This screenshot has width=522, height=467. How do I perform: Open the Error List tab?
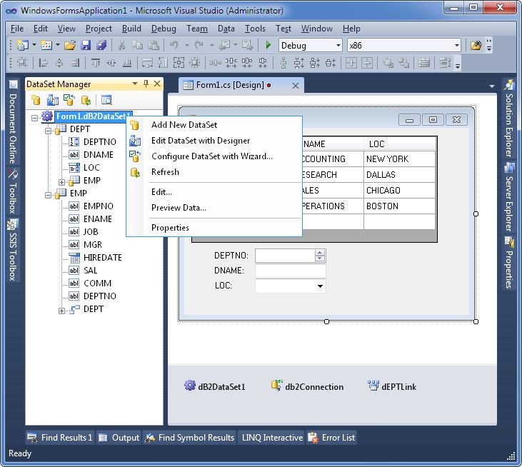coord(331,438)
